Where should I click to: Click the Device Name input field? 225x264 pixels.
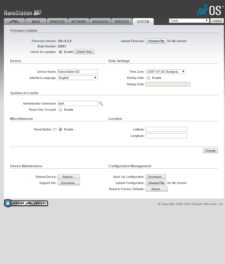(x=78, y=72)
